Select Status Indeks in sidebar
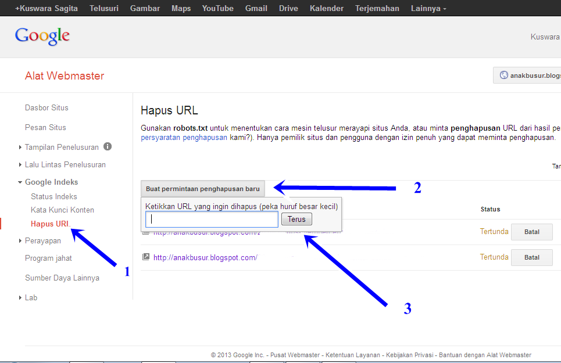 click(x=53, y=196)
